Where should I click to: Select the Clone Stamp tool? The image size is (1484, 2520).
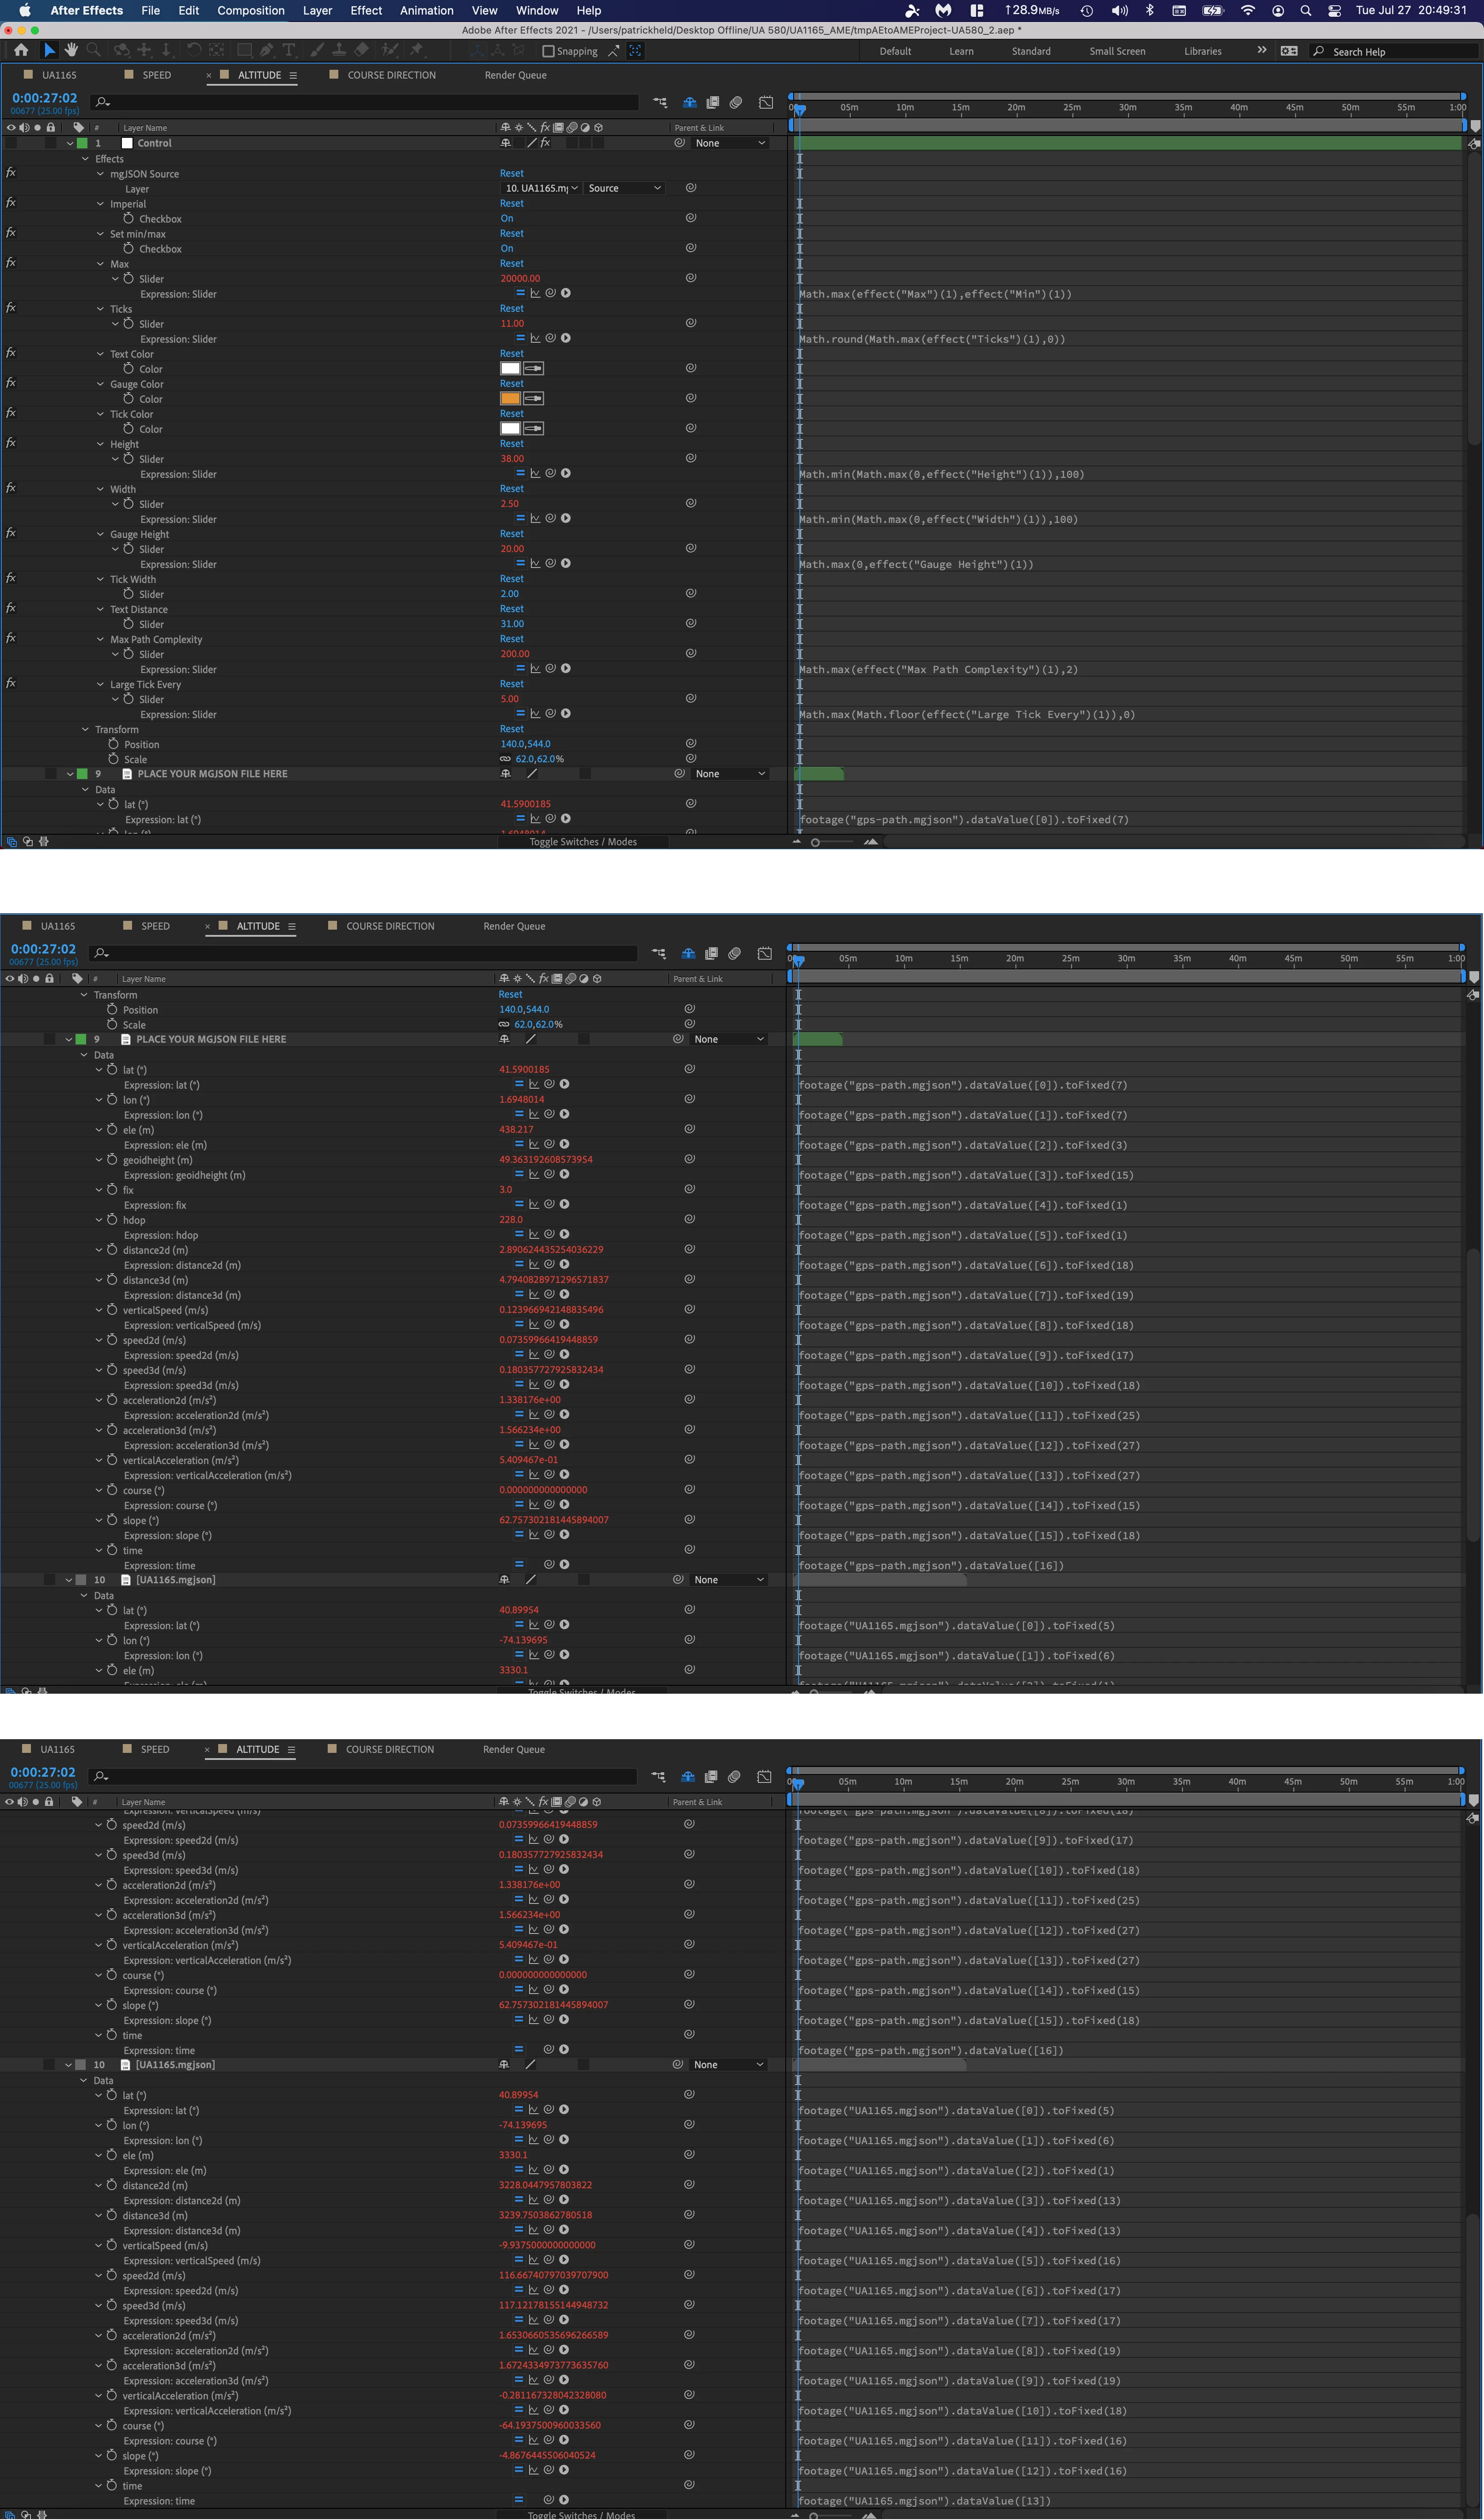point(339,50)
